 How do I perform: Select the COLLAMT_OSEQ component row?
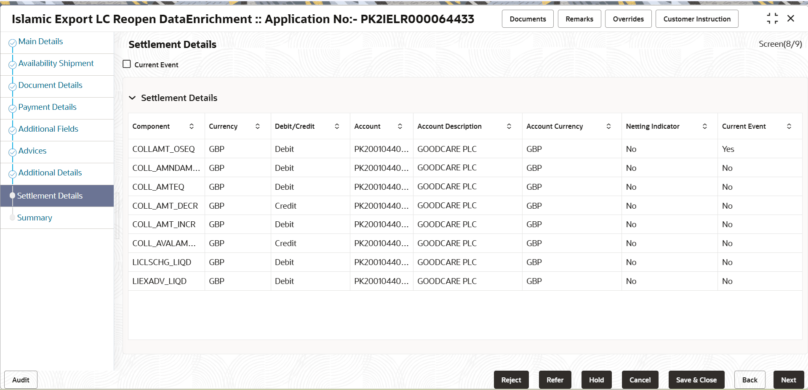tap(465, 149)
